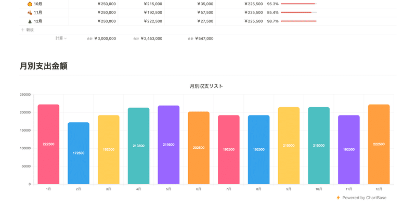
Task: Click the fallen-leaves icon of the 11月 row
Action: (30, 12)
